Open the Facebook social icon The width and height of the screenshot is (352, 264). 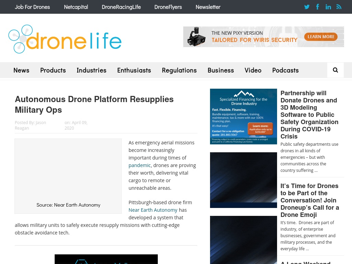tap(317, 7)
